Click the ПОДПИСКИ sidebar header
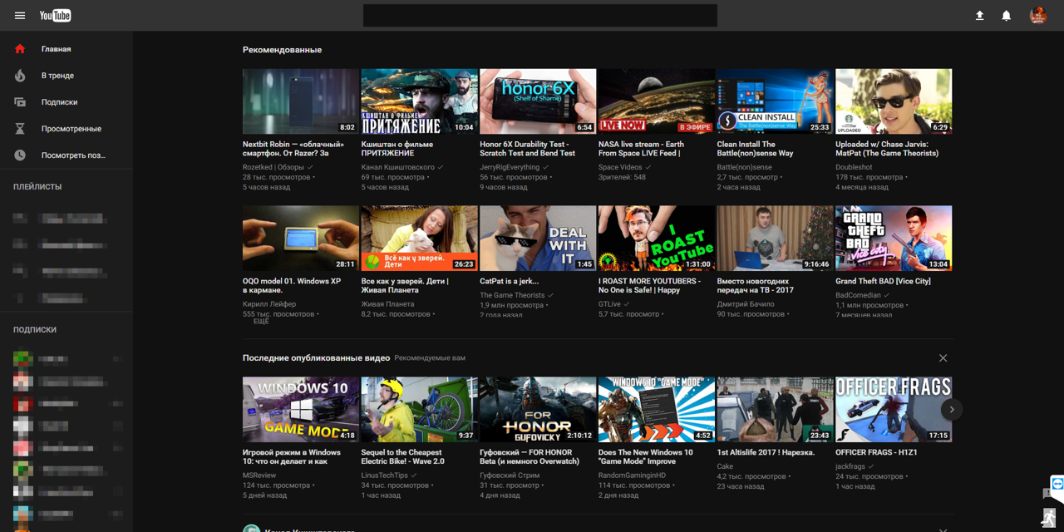This screenshot has height=532, width=1064. (35, 330)
